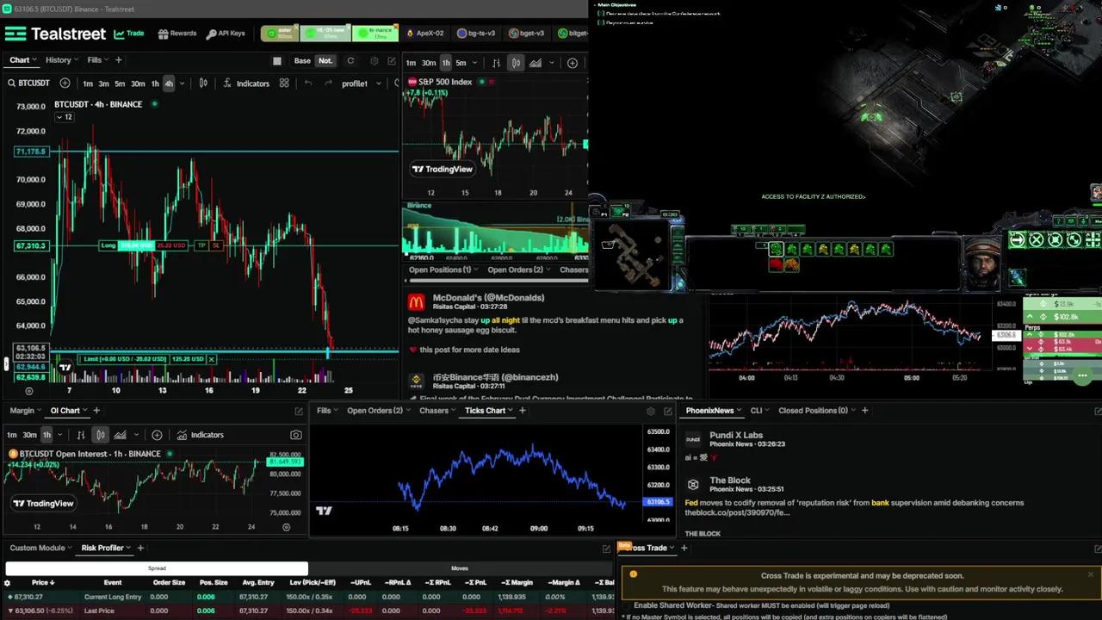The height and width of the screenshot is (620, 1102).
Task: Click compare plus icon in OI Chart toolbar
Action: pos(157,435)
